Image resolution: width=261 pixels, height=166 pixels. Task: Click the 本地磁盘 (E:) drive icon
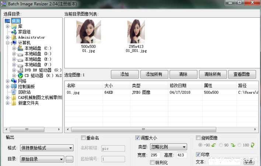[x=20, y=60]
